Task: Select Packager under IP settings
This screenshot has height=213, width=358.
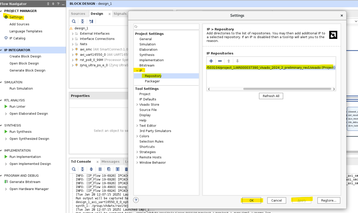Action: tap(152, 81)
